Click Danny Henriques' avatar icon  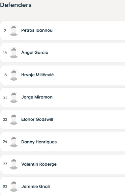[14, 142]
